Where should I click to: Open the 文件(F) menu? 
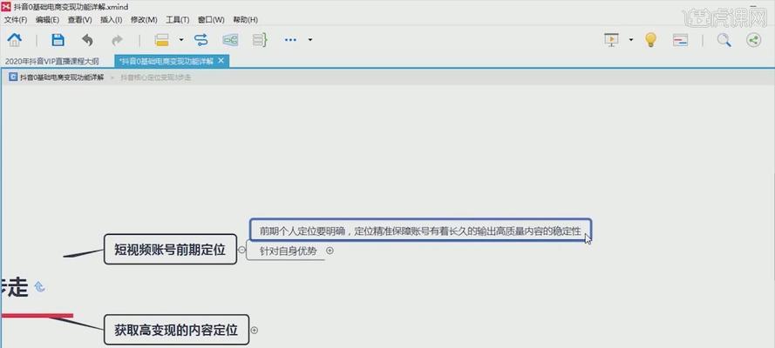click(16, 20)
